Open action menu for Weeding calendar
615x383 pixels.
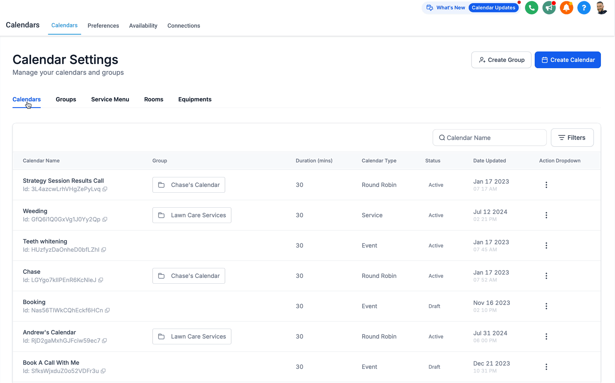point(546,215)
